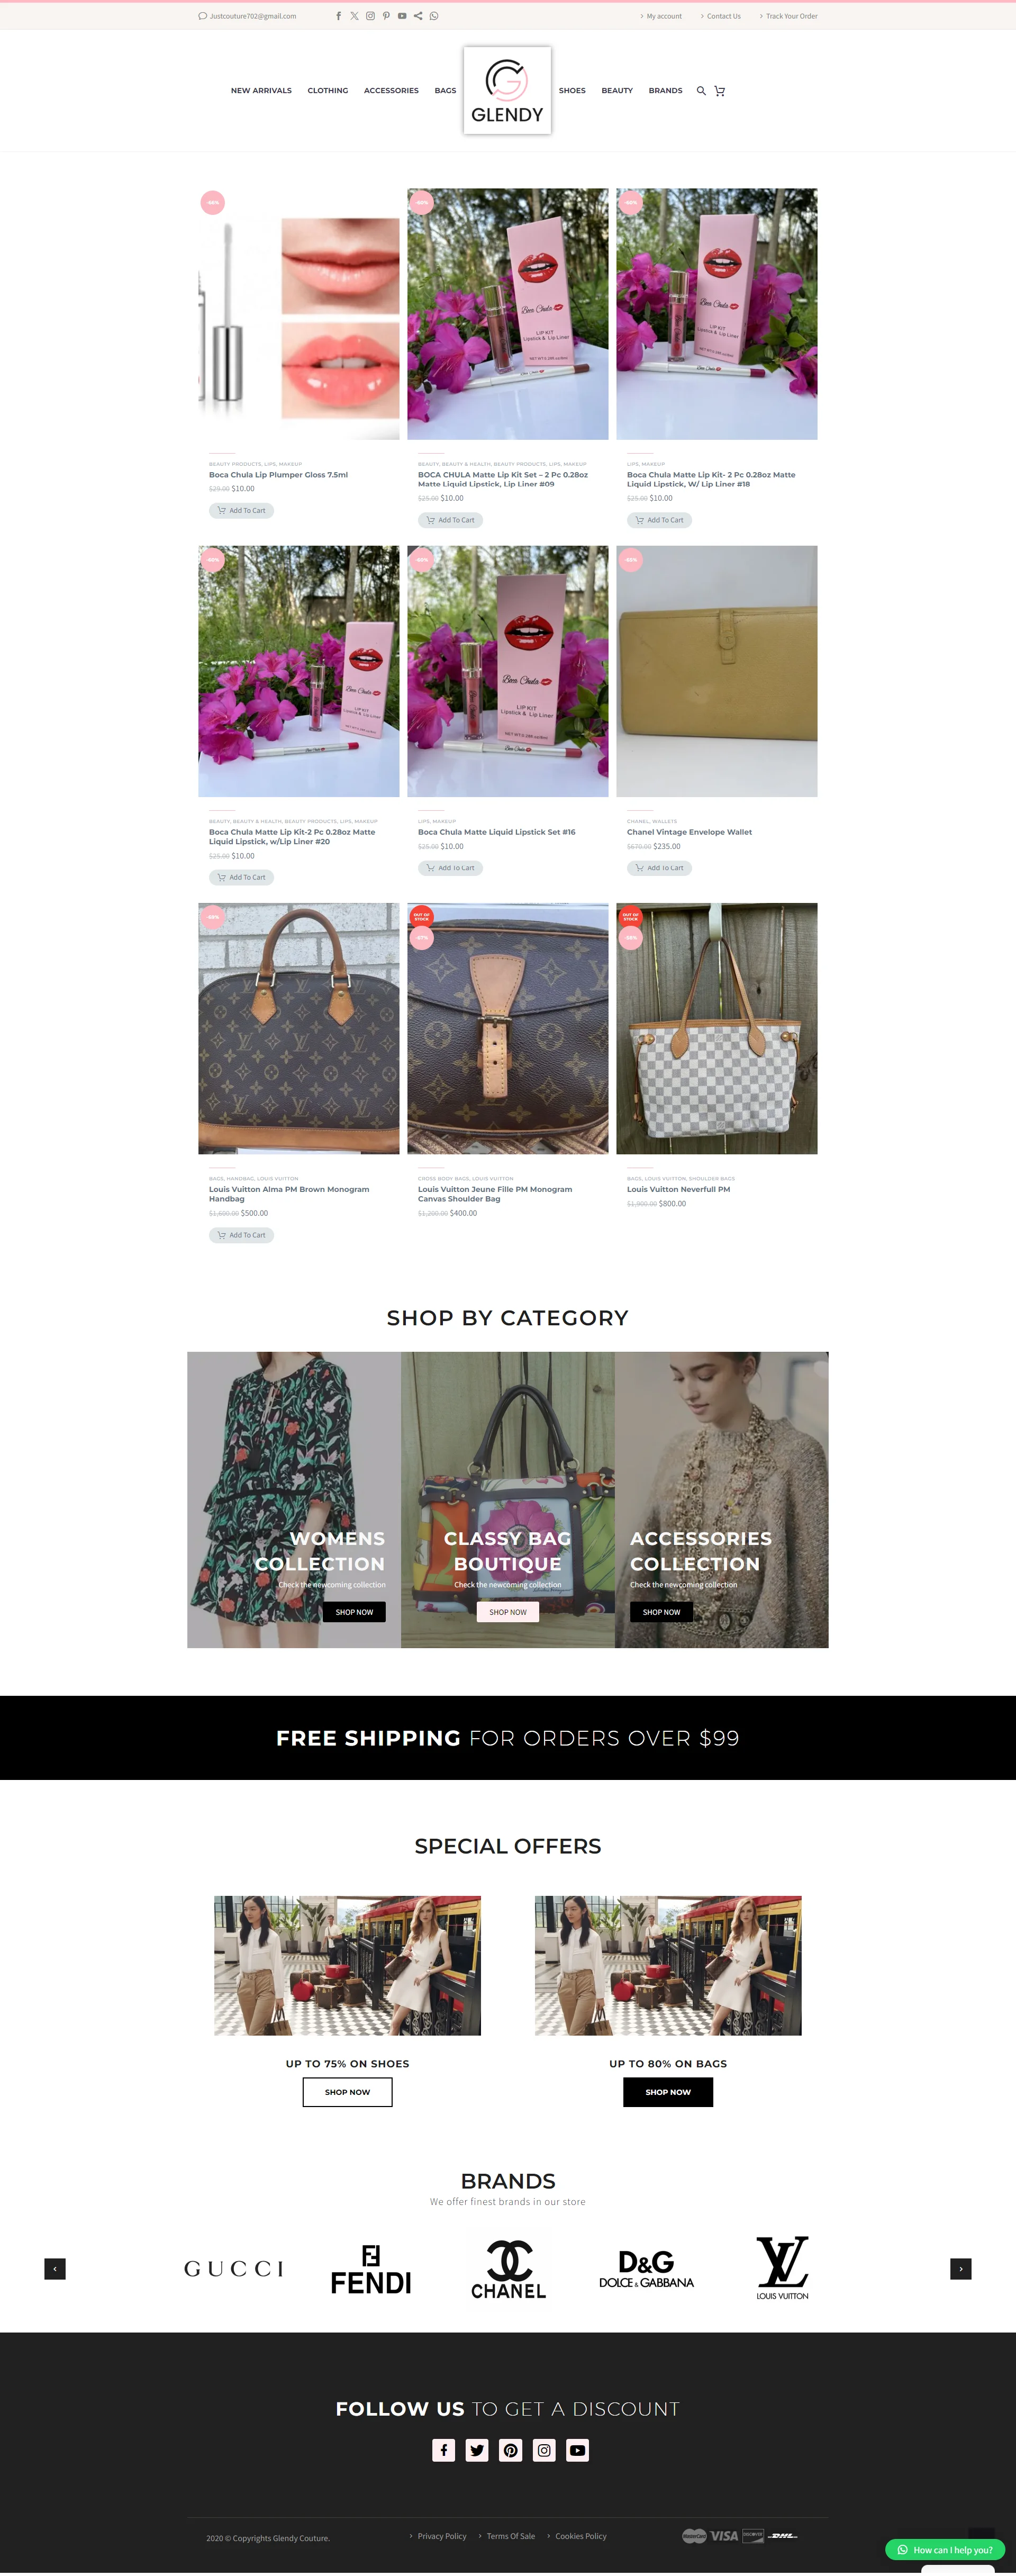The height and width of the screenshot is (2576, 1016).
Task: Open the search magnifier icon in the header
Action: tap(701, 91)
